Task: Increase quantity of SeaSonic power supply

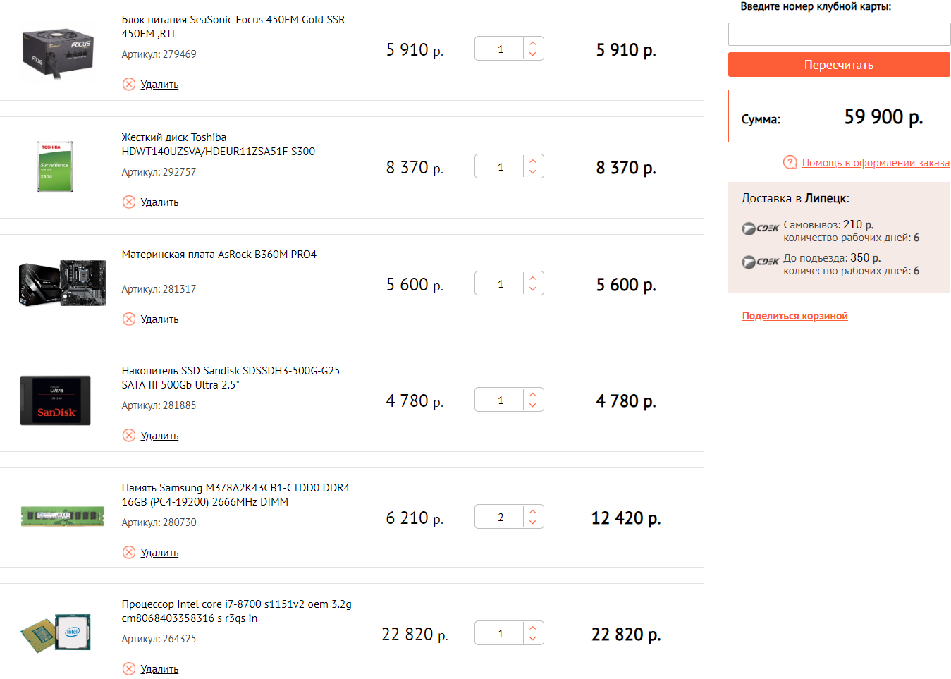Action: pyautogui.click(x=533, y=43)
